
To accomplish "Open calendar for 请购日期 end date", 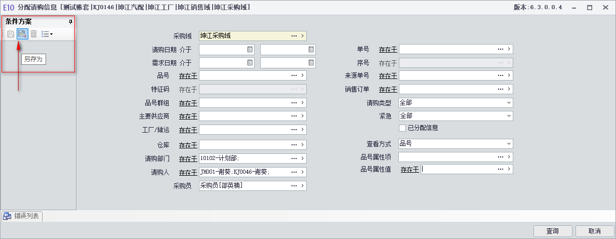I will coord(311,50).
